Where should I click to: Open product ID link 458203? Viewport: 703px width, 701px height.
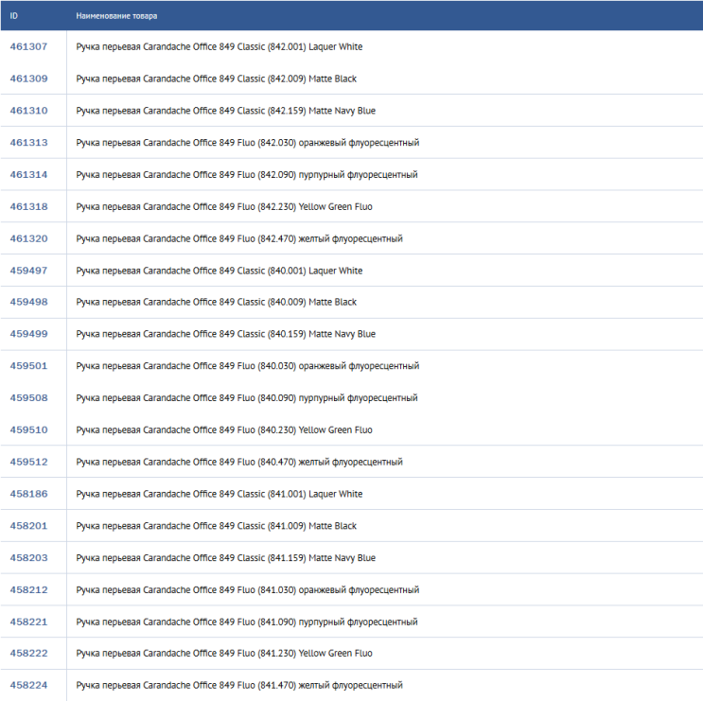click(x=28, y=557)
